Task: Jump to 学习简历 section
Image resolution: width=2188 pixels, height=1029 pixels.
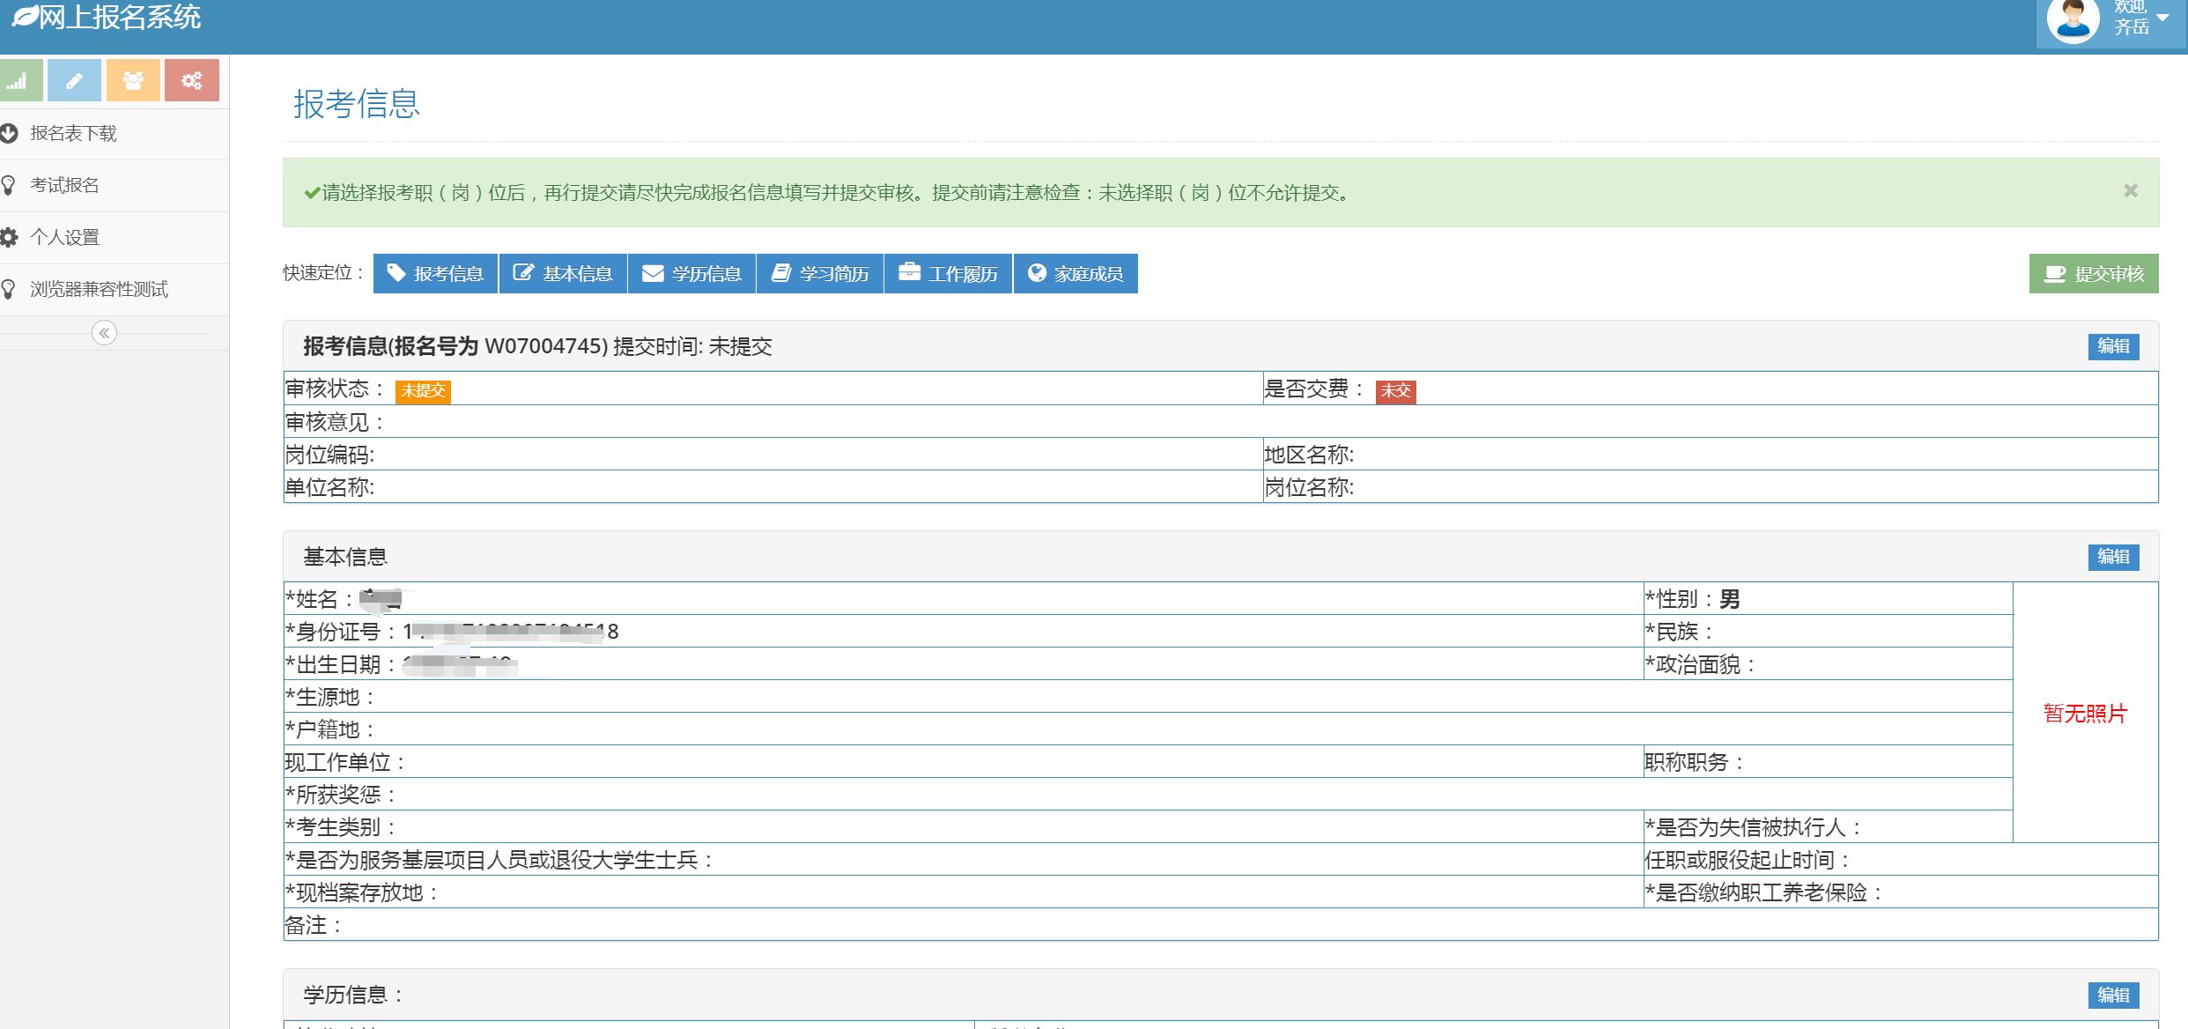Action: click(x=820, y=274)
